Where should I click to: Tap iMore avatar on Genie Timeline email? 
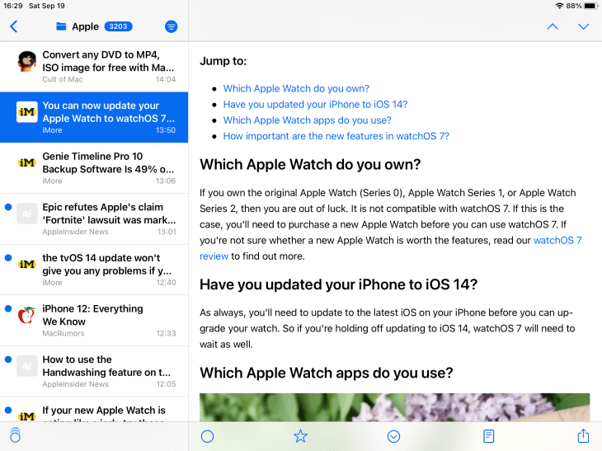(27, 162)
